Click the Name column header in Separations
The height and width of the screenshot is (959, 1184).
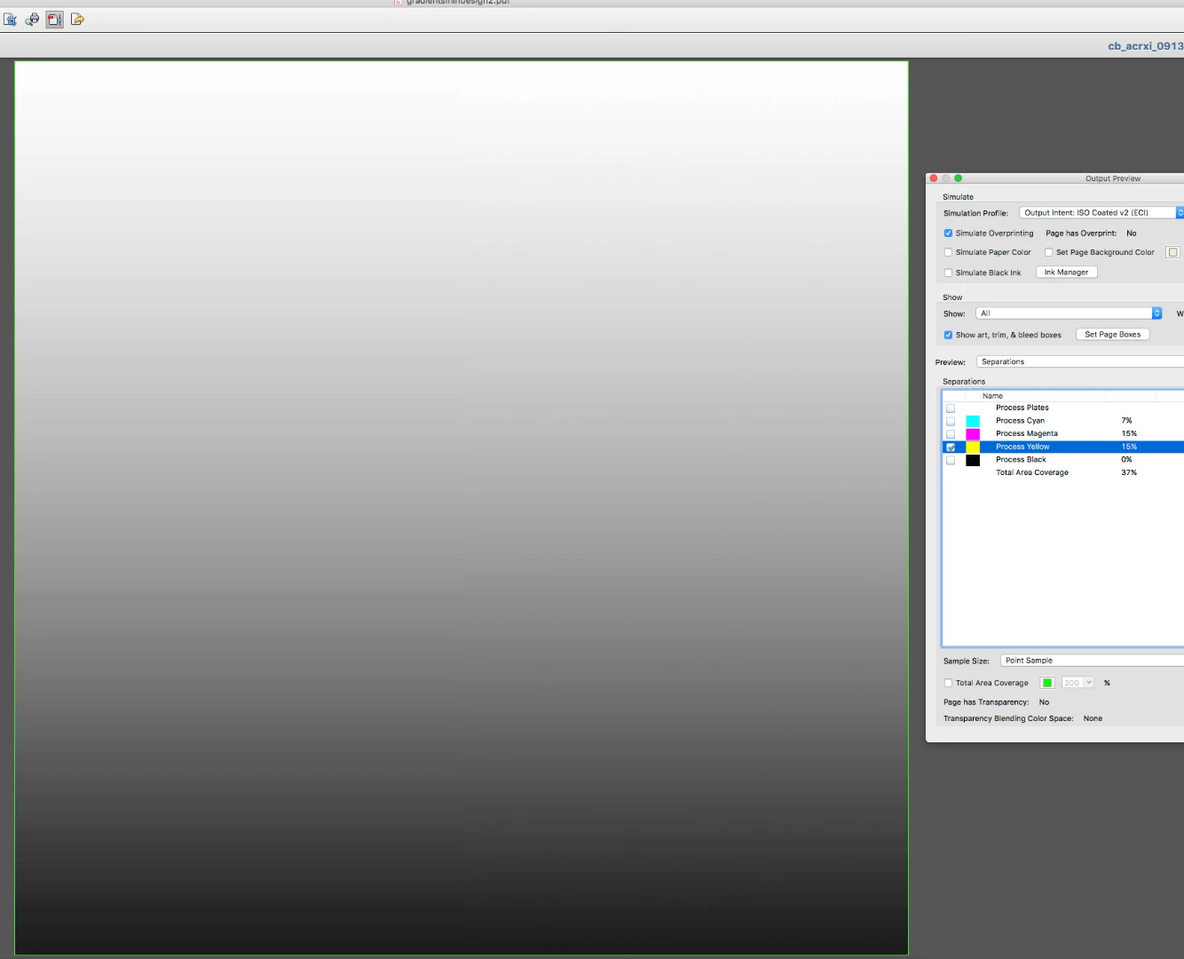(992, 396)
